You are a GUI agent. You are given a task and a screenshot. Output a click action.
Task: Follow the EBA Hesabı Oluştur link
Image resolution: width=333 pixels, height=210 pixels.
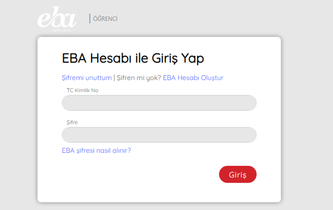tap(193, 78)
